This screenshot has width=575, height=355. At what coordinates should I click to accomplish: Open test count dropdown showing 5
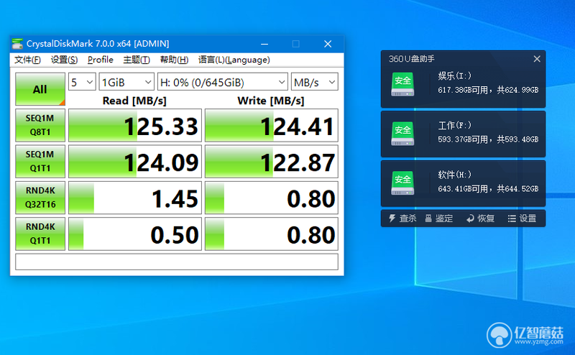(82, 82)
